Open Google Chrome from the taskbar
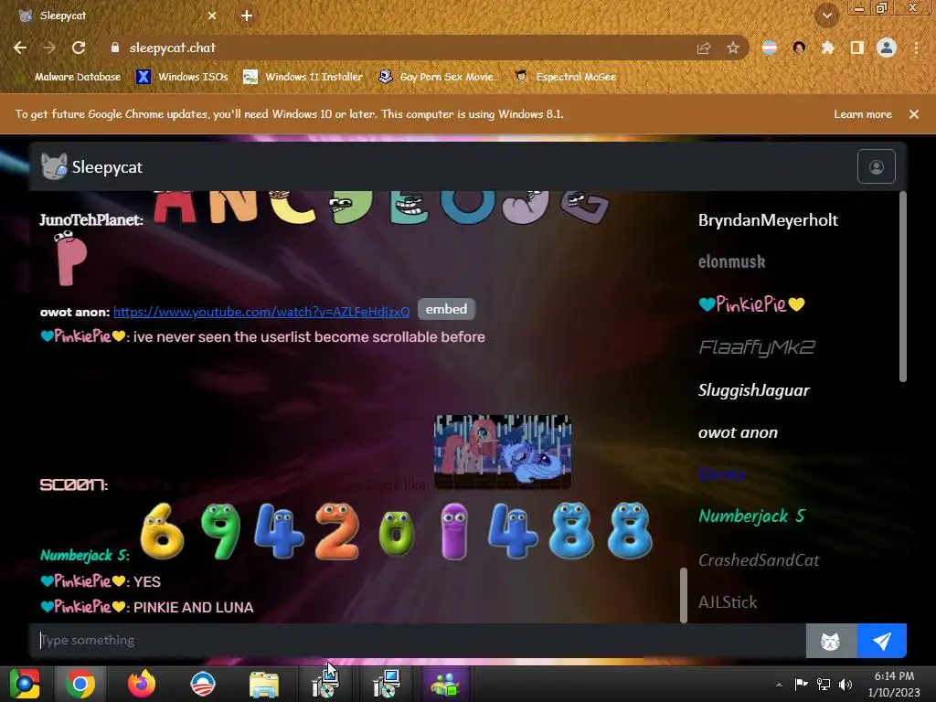Screen dimensions: 936x702 80,684
